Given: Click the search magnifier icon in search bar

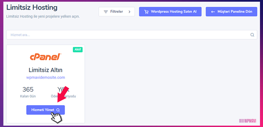Looking at the screenshot, I should point(252,35).
